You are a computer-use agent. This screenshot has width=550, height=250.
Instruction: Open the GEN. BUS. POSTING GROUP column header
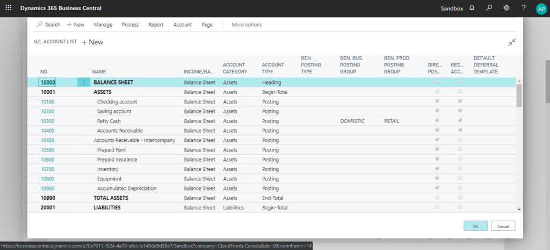tap(351, 65)
